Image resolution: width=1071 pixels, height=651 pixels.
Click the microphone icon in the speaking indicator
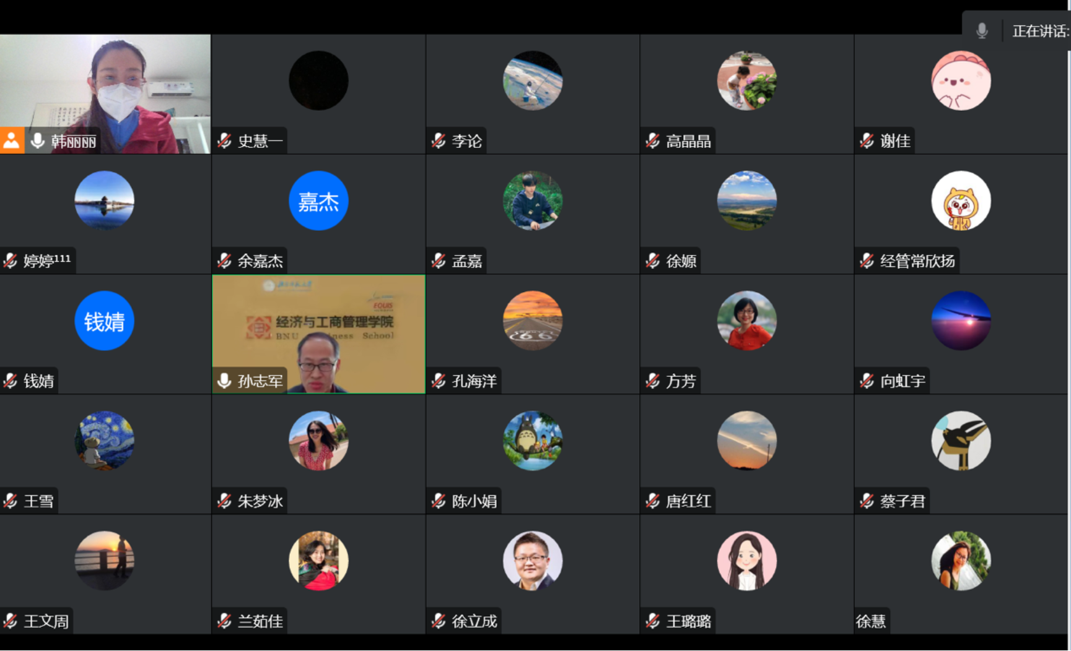coord(982,31)
